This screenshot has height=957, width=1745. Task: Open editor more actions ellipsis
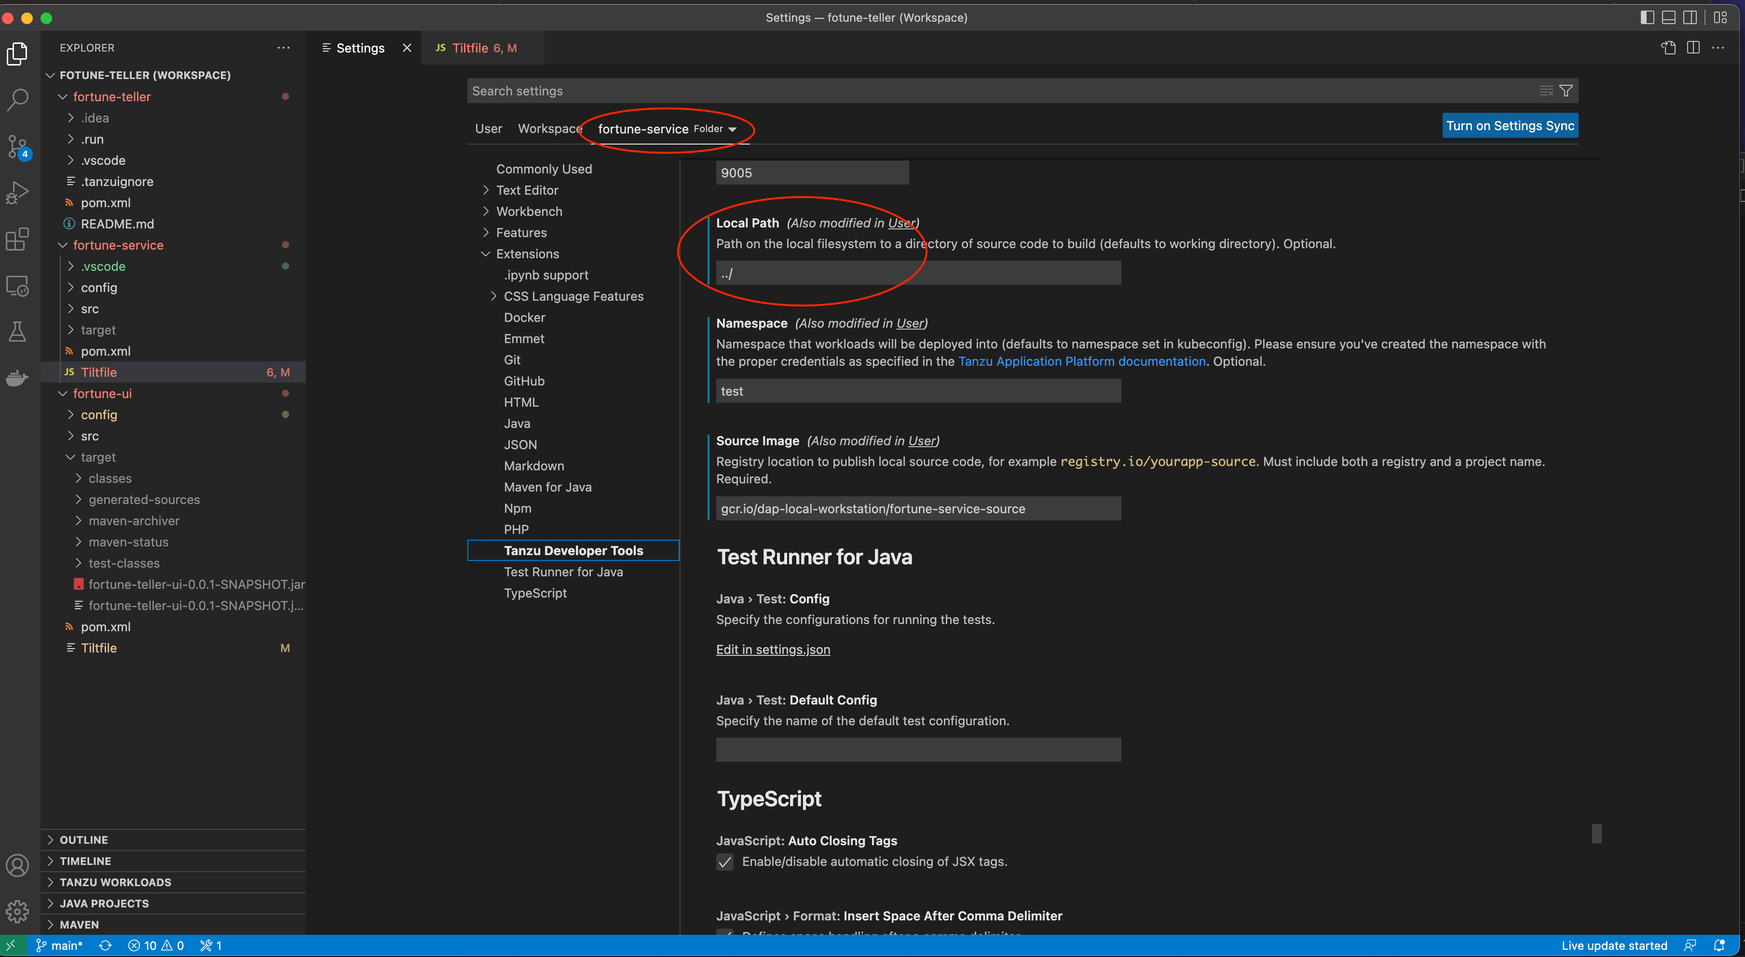(1718, 47)
